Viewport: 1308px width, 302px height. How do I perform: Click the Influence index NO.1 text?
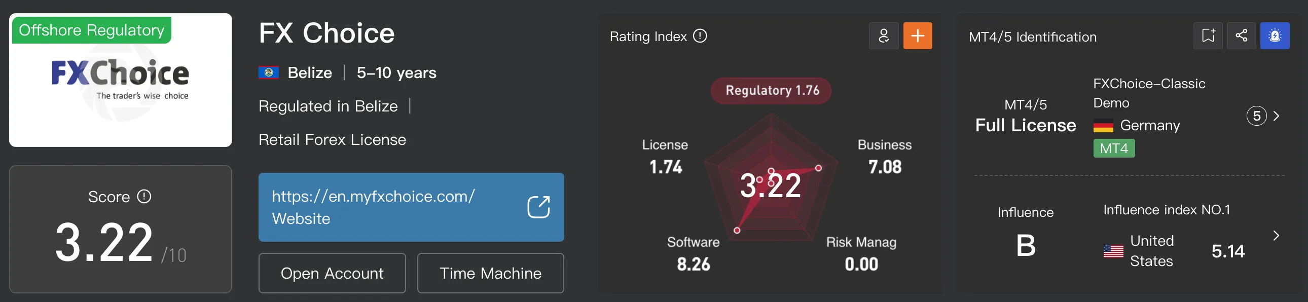(x=1167, y=210)
